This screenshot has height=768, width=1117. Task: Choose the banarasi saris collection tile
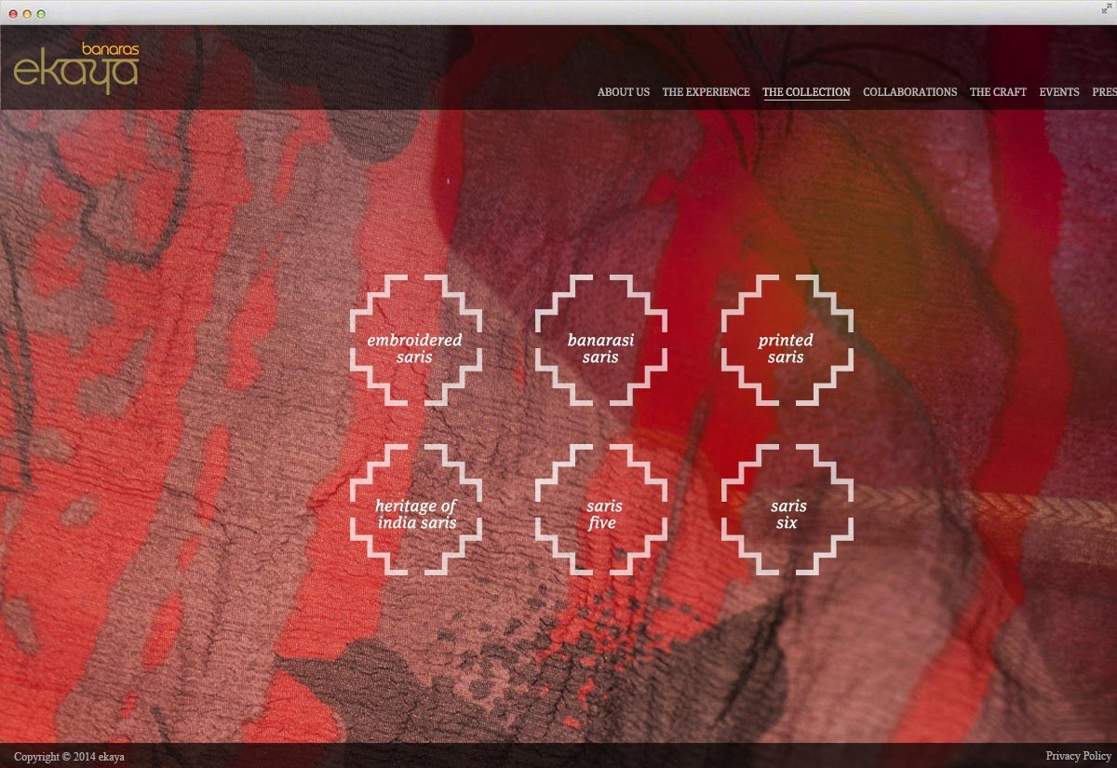601,340
